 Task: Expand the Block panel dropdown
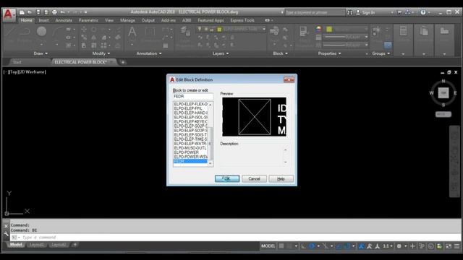[x=280, y=53]
